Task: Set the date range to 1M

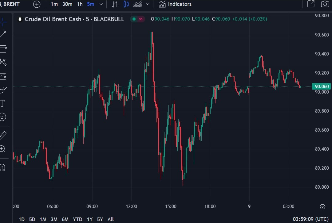Action: 43,219
